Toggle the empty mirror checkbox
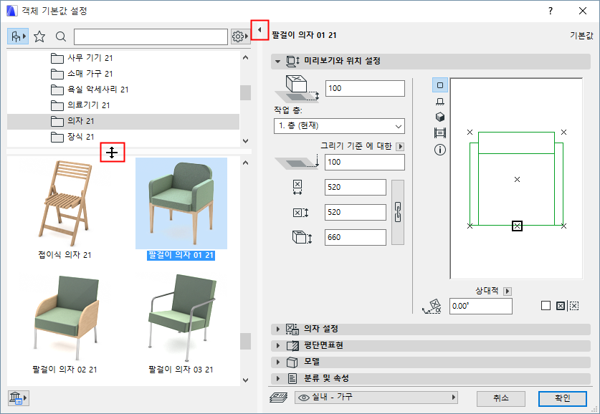Image resolution: width=600 pixels, height=414 pixels. [x=546, y=306]
